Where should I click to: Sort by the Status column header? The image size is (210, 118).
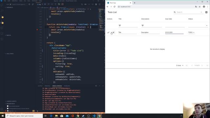coord(190,19)
